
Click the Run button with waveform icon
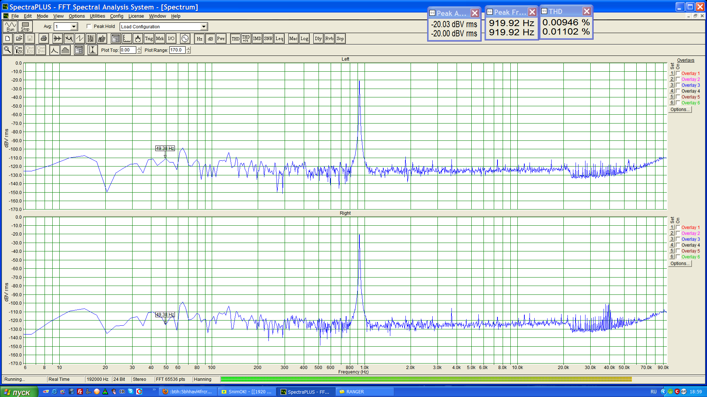(10, 26)
